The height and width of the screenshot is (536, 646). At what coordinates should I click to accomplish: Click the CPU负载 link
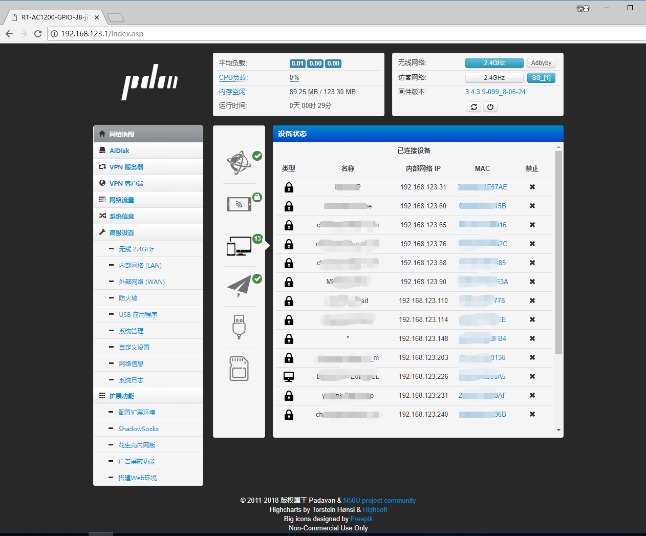click(233, 78)
